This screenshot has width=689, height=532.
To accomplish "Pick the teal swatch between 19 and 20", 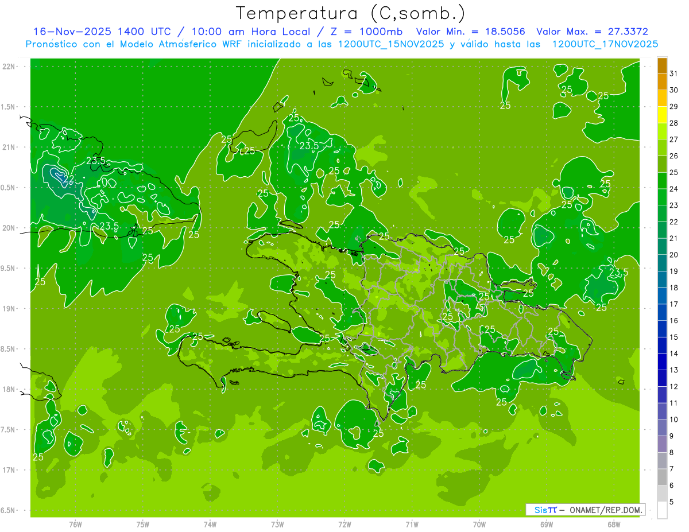I will click(662, 263).
